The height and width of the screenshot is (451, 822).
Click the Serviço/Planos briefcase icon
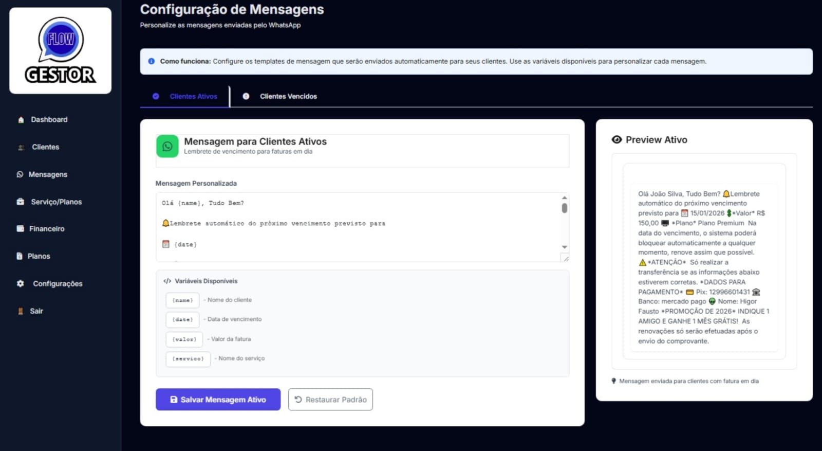[x=21, y=202]
